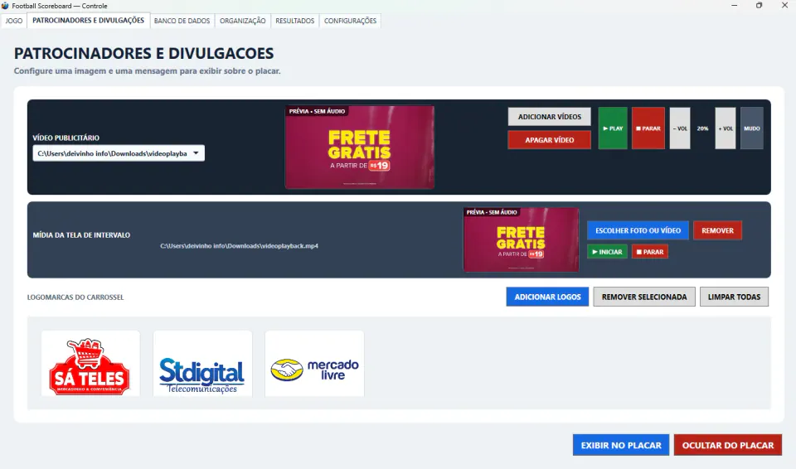Raise volume with the + VOL button
Viewport: 796px width, 469px height.
726,128
